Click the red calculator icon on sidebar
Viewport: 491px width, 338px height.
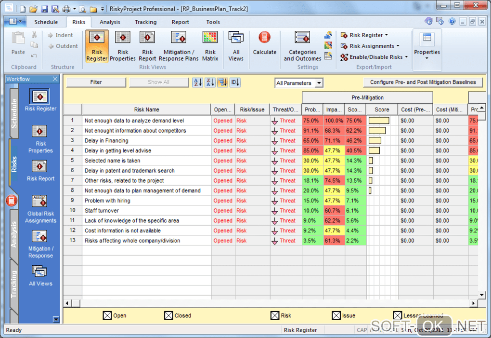11,201
